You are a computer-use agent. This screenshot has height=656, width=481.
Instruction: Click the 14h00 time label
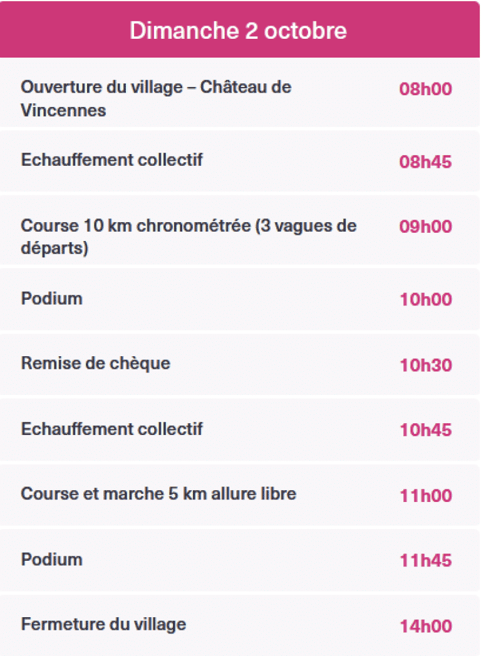[426, 627]
